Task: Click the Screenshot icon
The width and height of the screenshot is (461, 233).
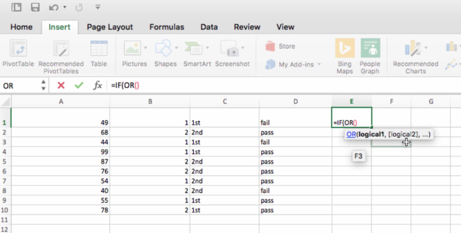Action: coord(229,48)
